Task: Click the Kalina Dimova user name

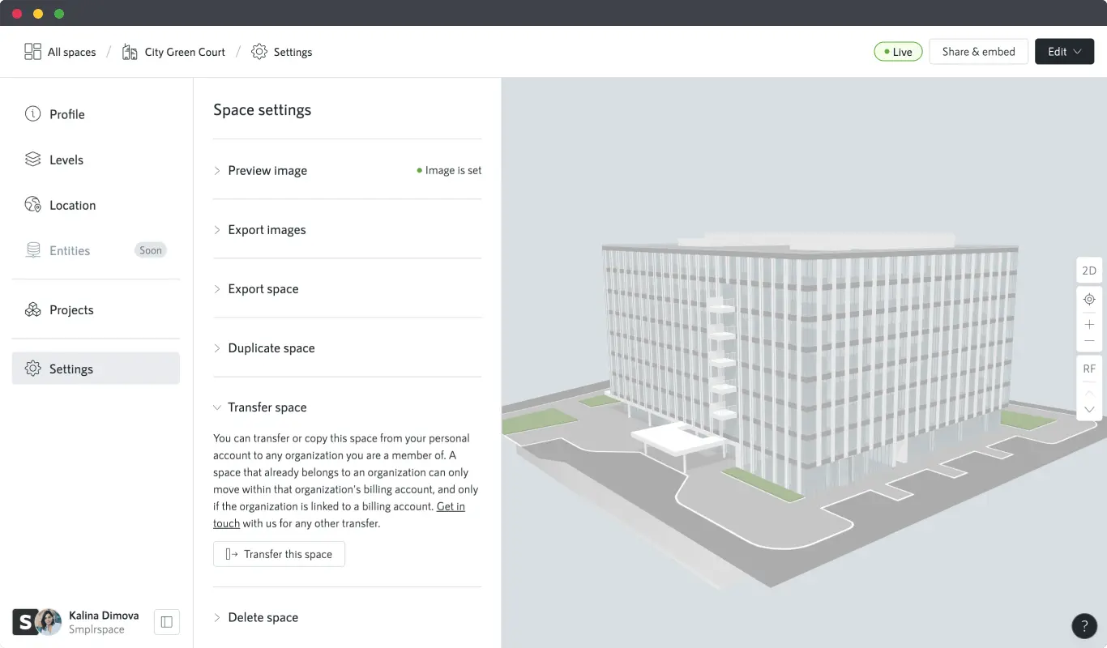Action: (x=104, y=615)
